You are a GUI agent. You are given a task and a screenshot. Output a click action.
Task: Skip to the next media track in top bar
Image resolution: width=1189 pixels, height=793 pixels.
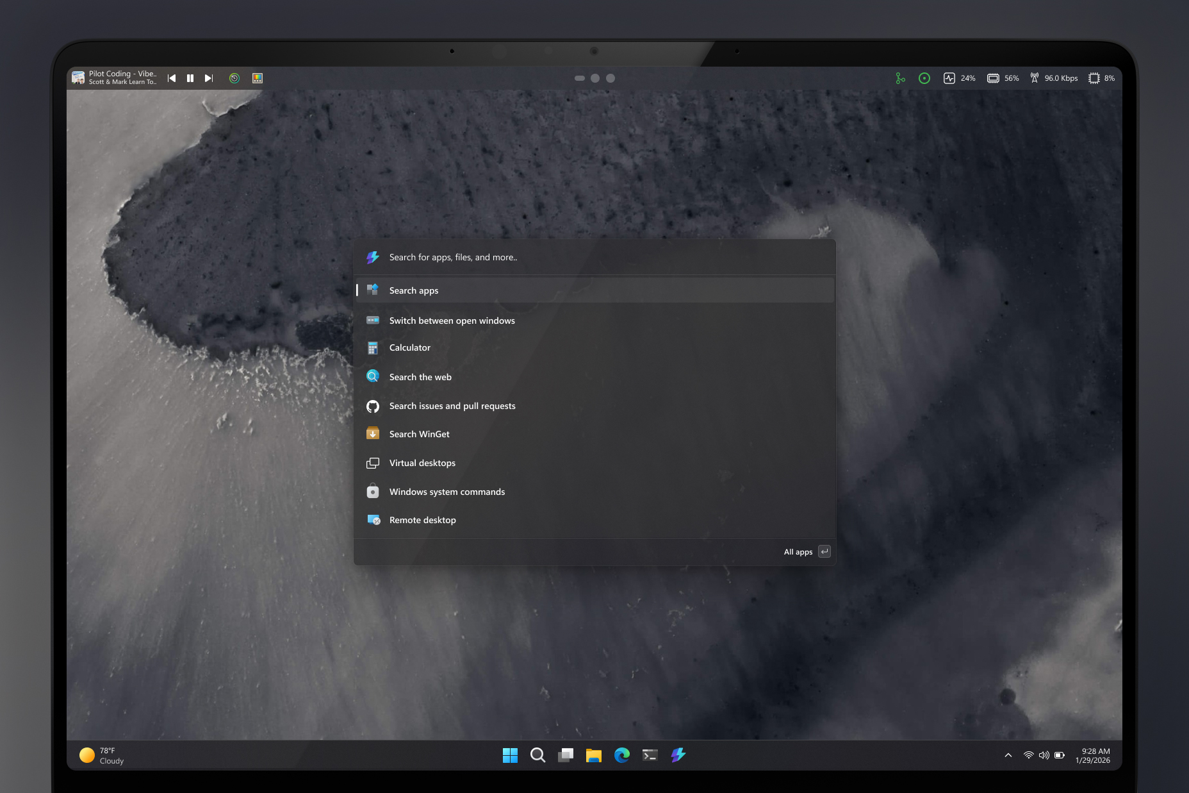pyautogui.click(x=208, y=78)
